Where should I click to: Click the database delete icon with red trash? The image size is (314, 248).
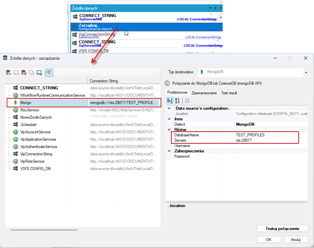click(24, 73)
